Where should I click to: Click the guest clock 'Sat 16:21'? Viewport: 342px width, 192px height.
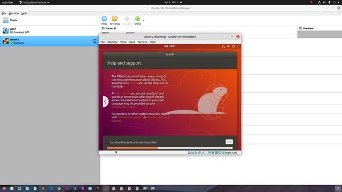point(170,46)
